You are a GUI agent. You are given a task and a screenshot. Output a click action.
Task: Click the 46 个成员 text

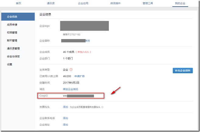coord(68,52)
